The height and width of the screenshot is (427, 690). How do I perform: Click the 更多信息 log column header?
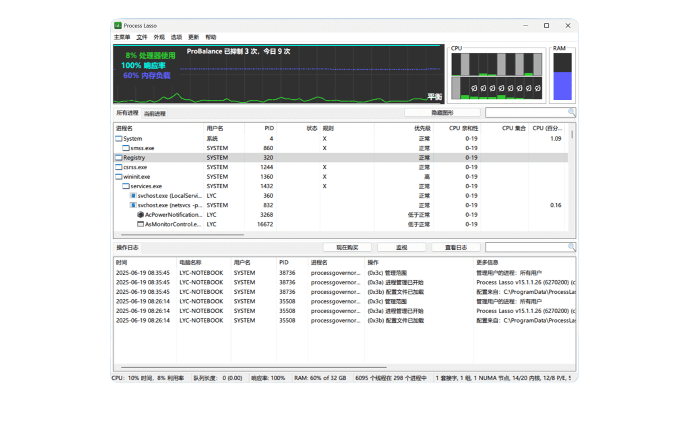[x=525, y=263]
